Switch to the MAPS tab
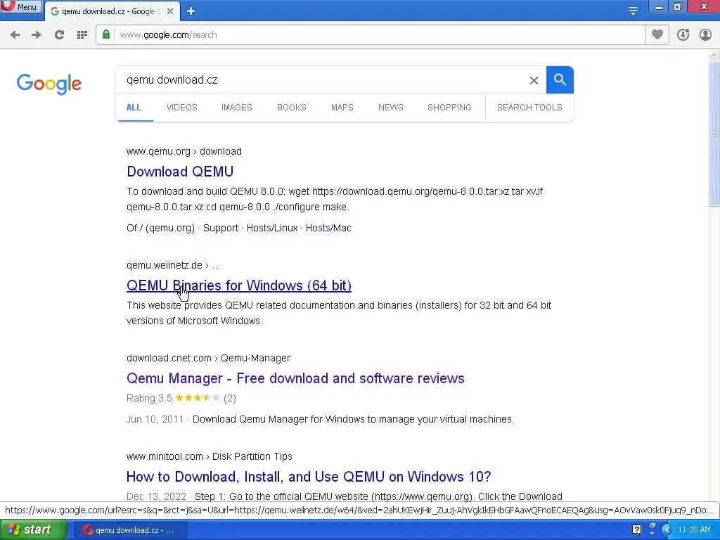Viewport: 720px width, 540px height. pyautogui.click(x=342, y=108)
